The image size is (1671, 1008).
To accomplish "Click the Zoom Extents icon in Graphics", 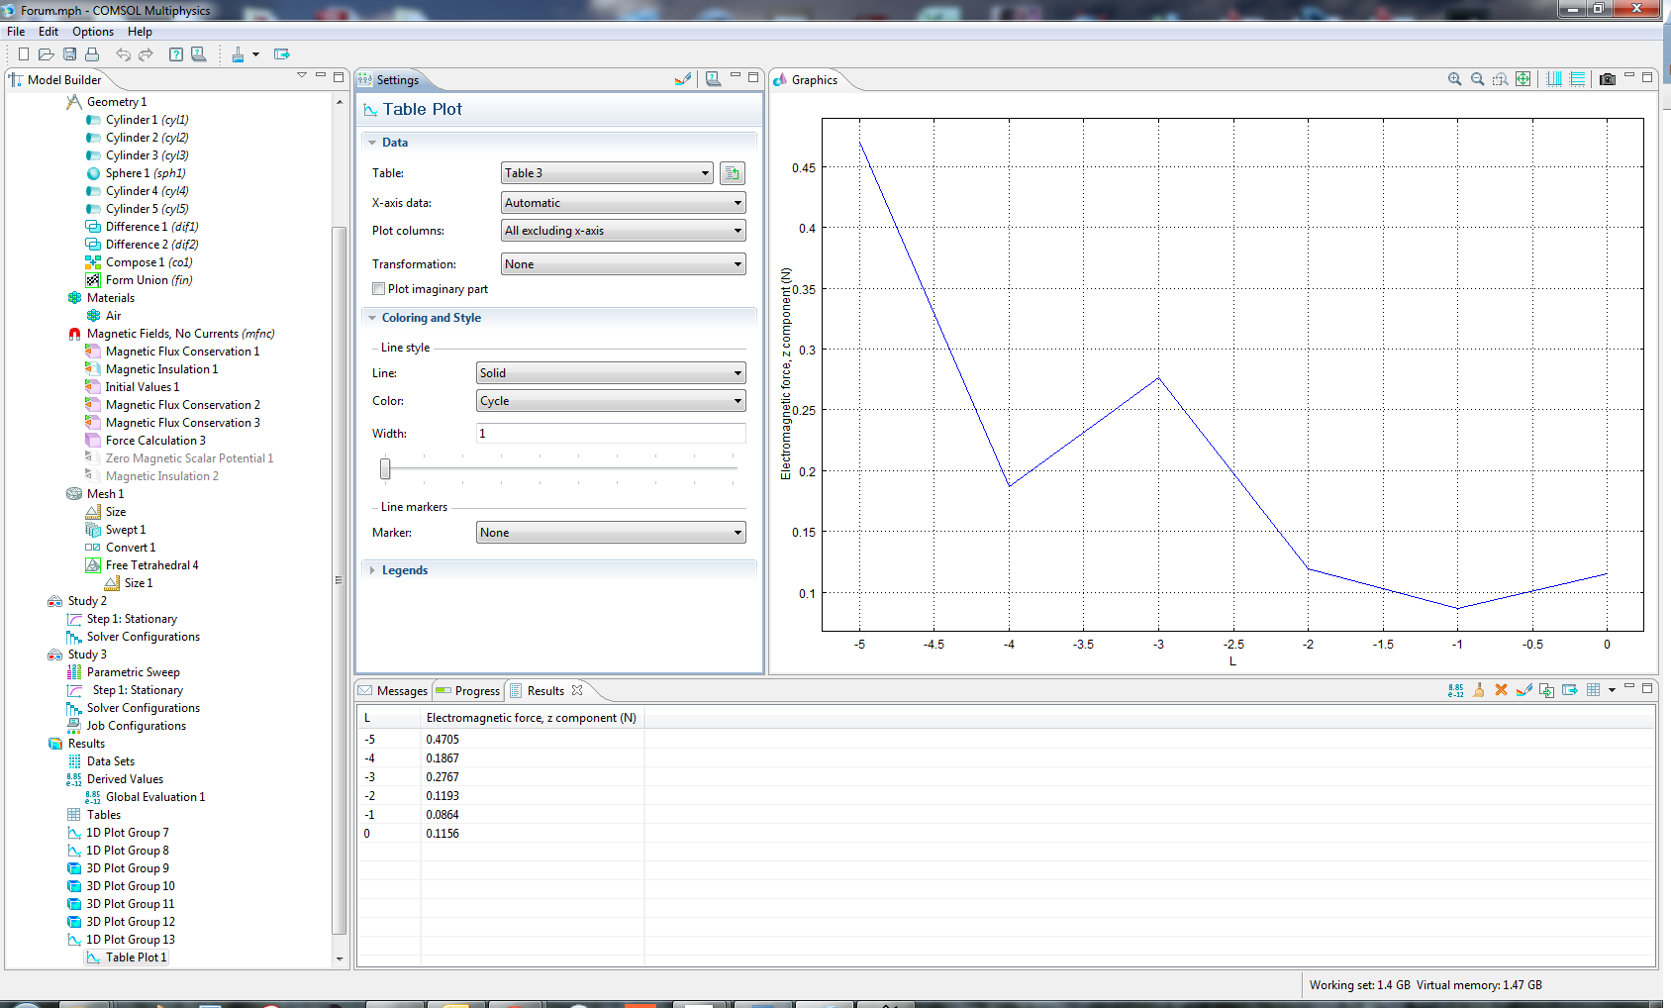I will pyautogui.click(x=1523, y=79).
